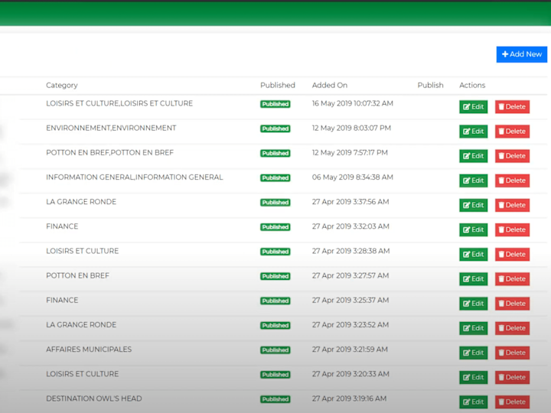
Task: Click Published badge for INFORMATION GENERAL,INFORMATION GENERAL row
Action: pos(275,177)
